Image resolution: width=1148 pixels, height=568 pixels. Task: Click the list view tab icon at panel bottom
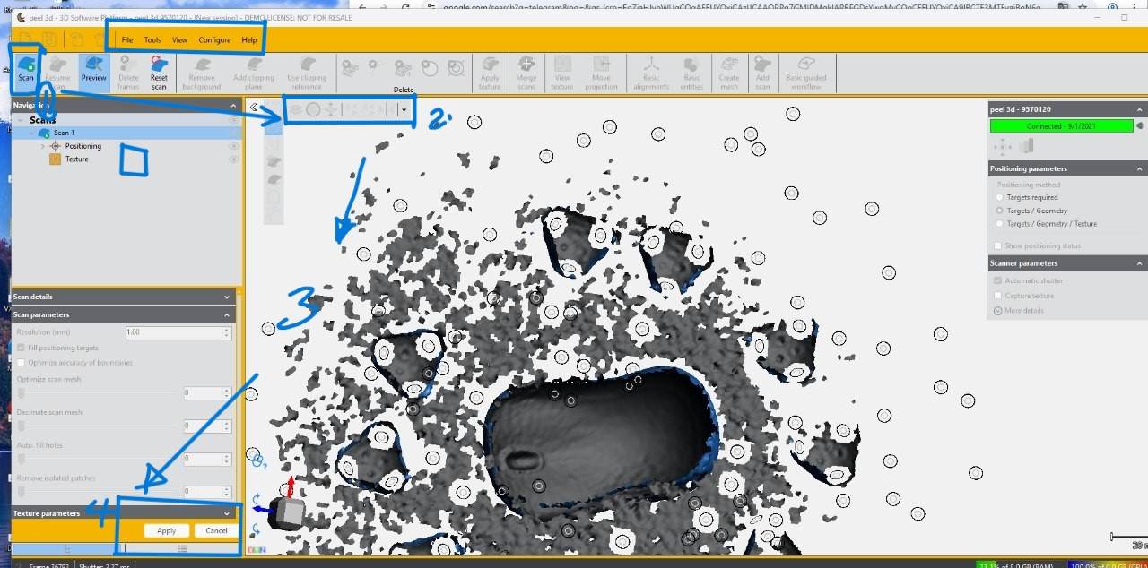(x=182, y=547)
